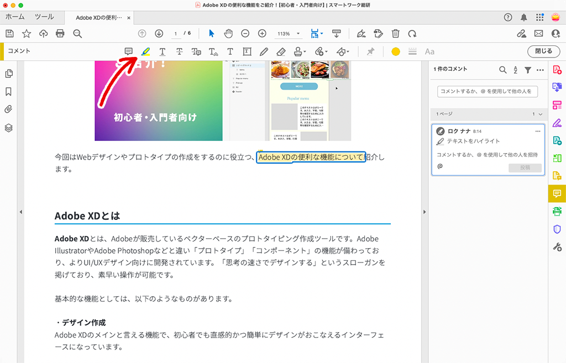Open comments list options menu

point(540,70)
